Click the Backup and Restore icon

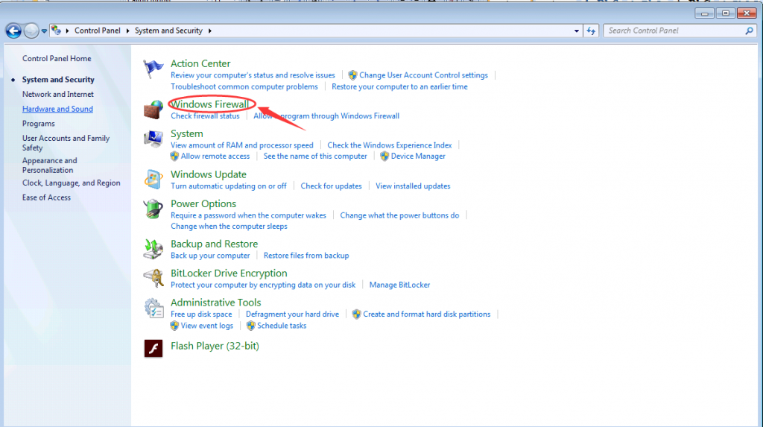tap(153, 249)
